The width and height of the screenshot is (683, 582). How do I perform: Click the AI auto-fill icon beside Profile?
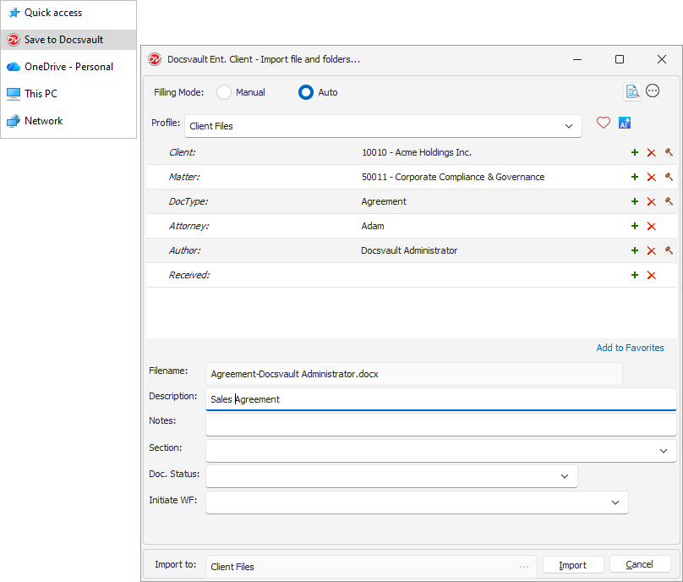625,123
